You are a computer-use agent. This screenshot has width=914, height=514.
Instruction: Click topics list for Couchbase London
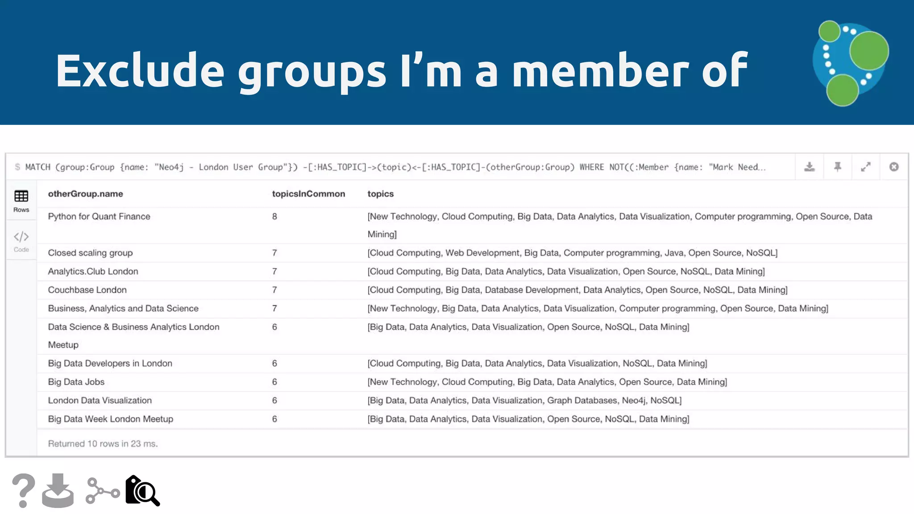point(577,290)
